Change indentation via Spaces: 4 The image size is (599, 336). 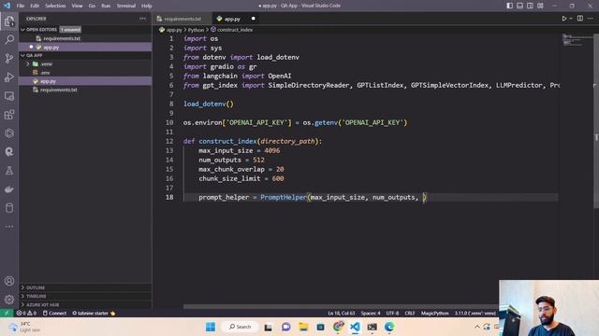[x=371, y=314]
